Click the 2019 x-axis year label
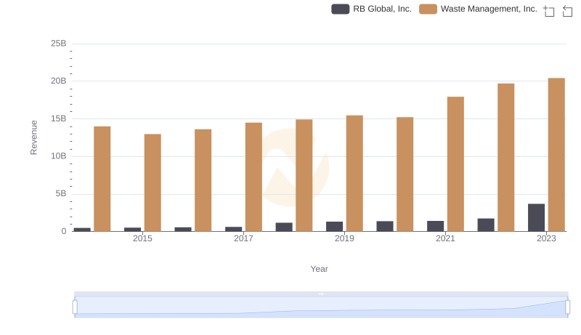 tap(344, 238)
